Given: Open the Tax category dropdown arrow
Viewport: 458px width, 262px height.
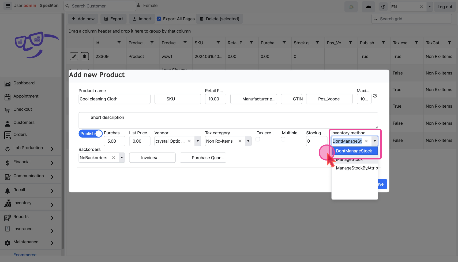Looking at the screenshot, I should (248, 141).
